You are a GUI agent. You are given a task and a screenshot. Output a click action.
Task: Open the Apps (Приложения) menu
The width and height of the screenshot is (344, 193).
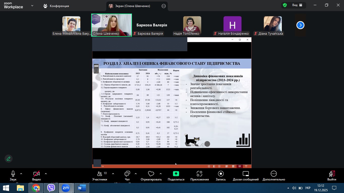pos(199,174)
